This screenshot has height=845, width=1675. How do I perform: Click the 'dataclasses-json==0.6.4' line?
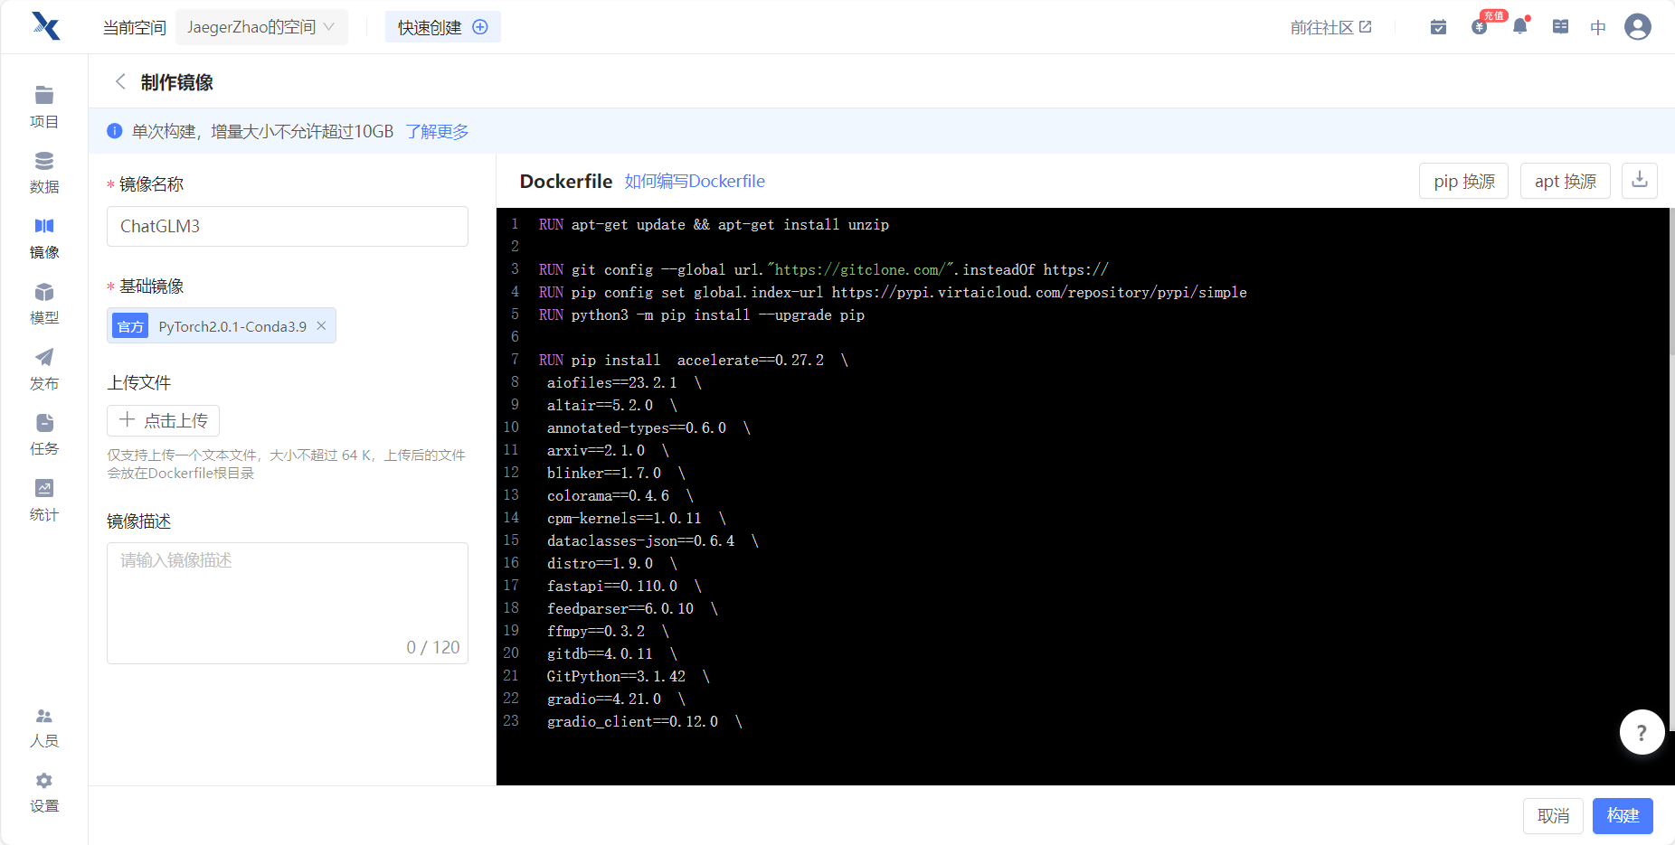(652, 540)
